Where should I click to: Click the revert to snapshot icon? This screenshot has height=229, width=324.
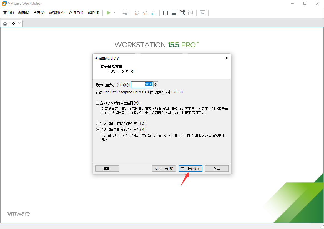pos(145,13)
